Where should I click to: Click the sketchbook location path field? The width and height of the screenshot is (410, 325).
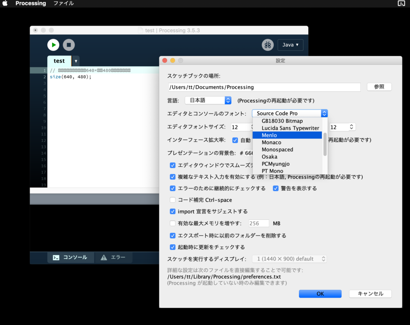click(264, 87)
